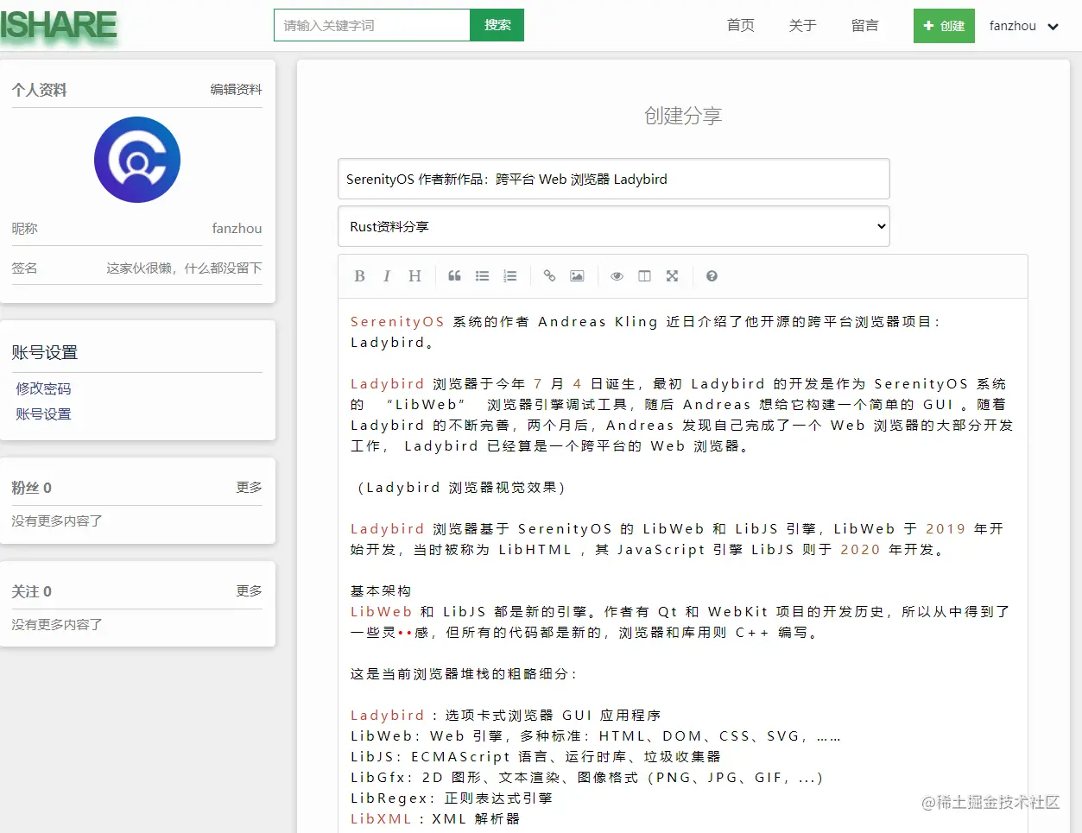The image size is (1082, 833).
Task: Open the 关于 nav item
Action: pos(802,26)
